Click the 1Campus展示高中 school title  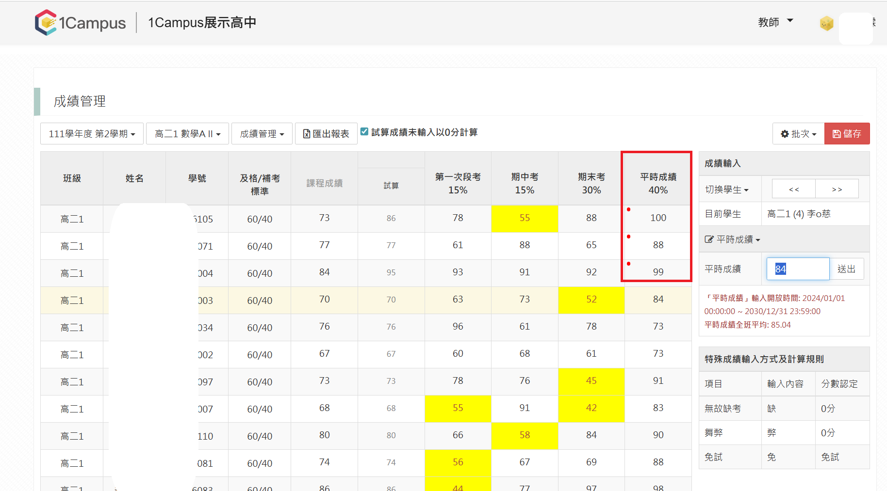[x=202, y=23]
